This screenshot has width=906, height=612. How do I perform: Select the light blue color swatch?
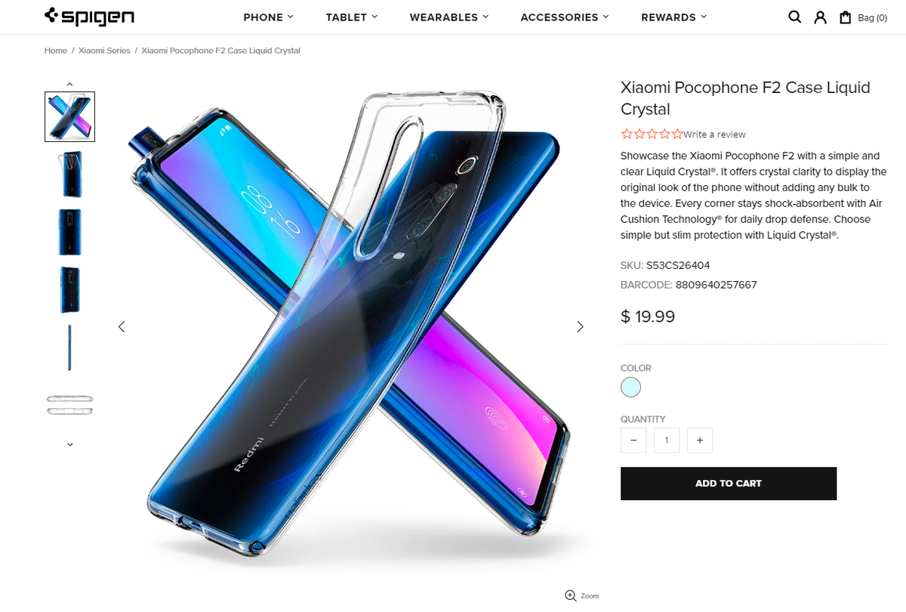pyautogui.click(x=630, y=388)
